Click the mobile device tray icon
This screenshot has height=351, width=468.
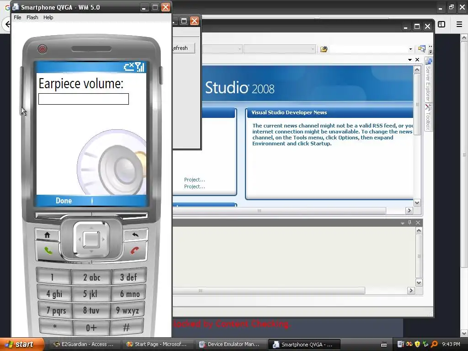pos(401,344)
